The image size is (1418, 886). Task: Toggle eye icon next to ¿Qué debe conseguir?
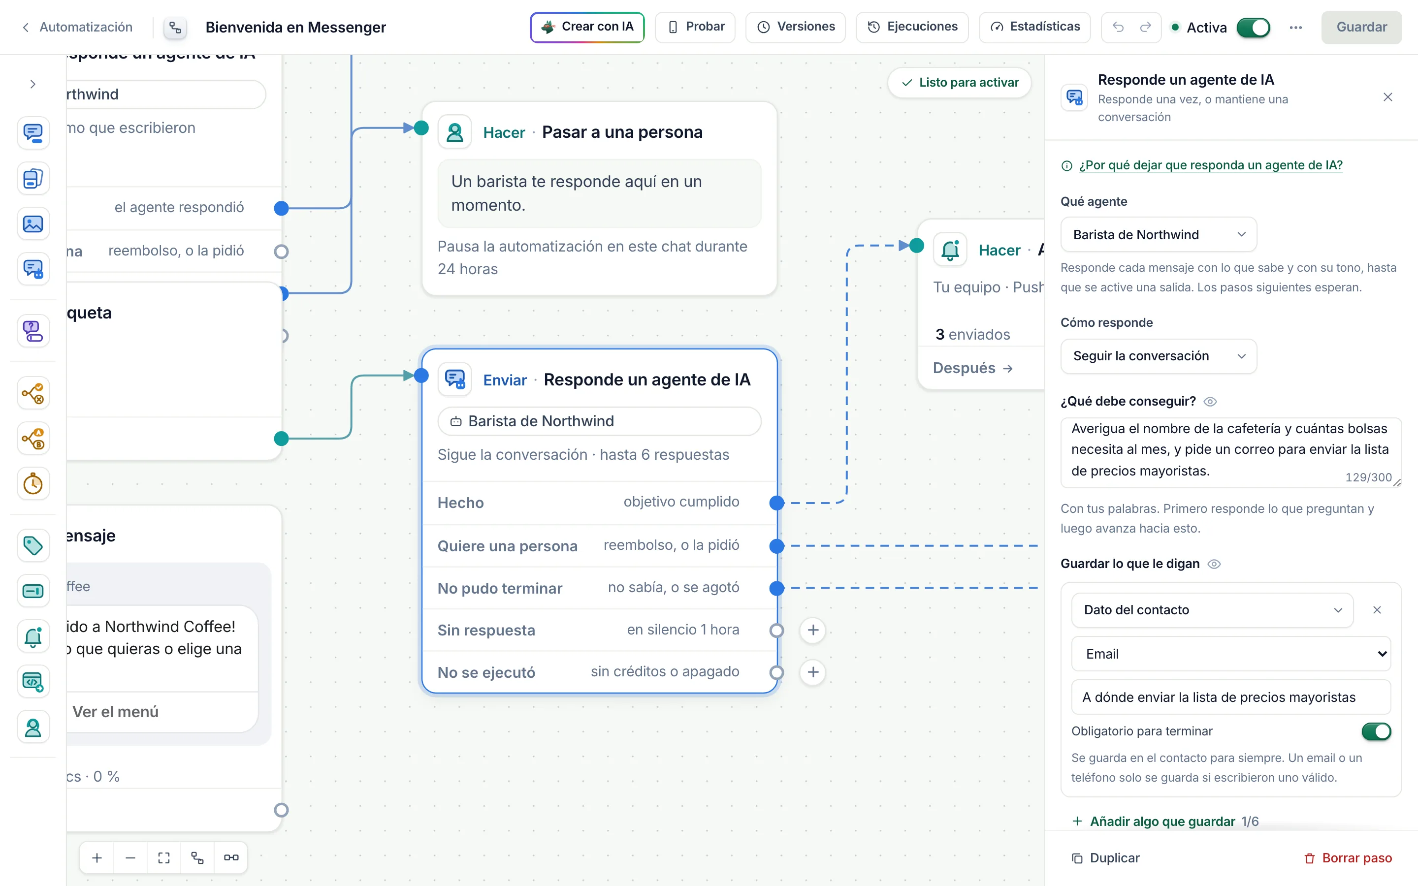1210,401
